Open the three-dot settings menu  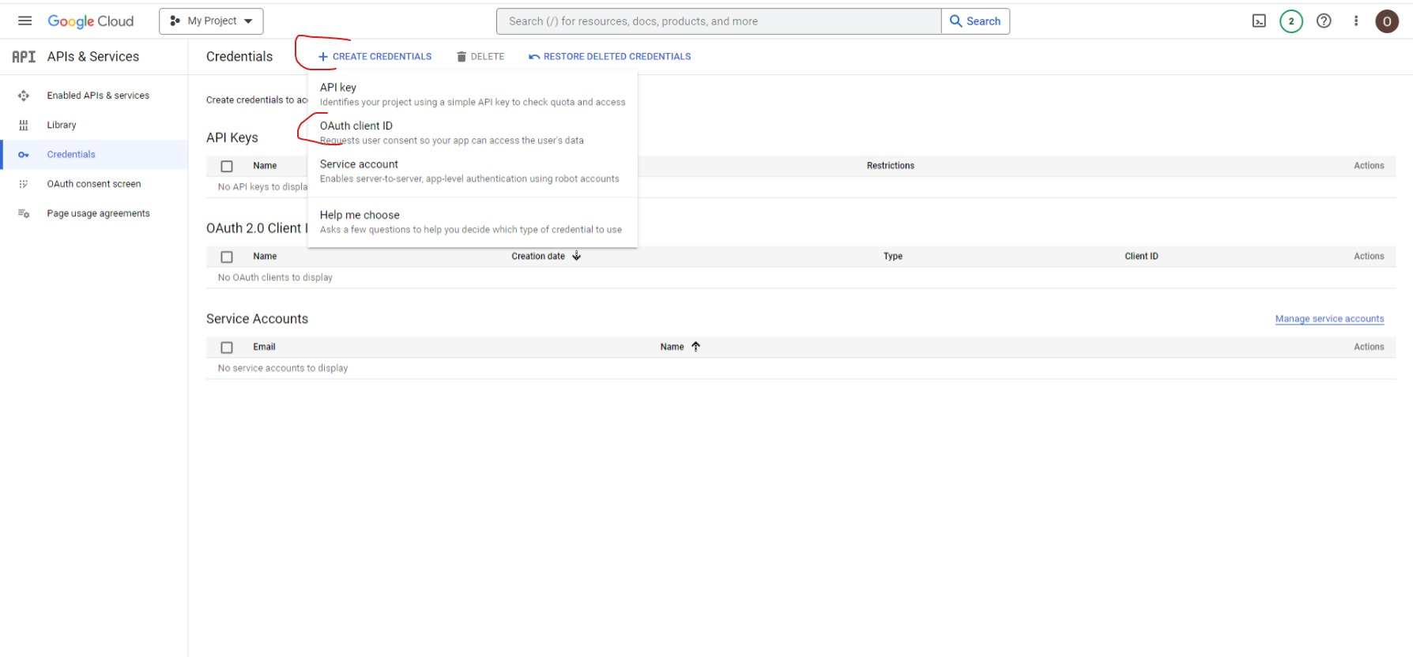(1356, 21)
